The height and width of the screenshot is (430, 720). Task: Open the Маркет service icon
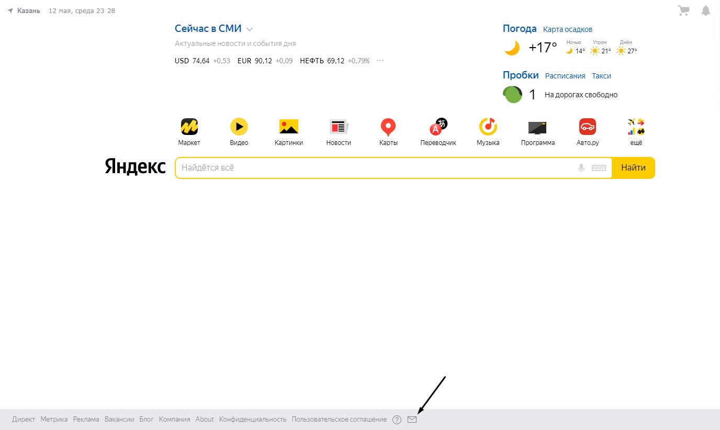pyautogui.click(x=189, y=127)
